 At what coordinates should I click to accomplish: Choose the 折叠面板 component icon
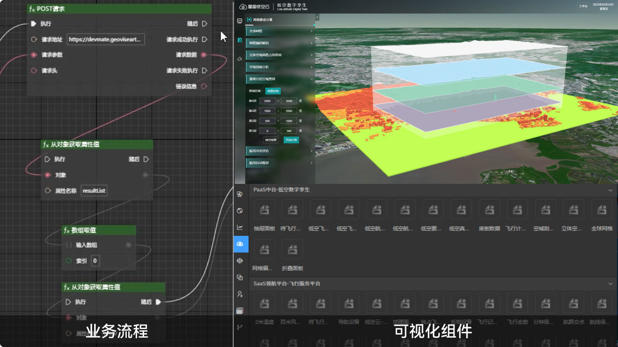point(292,250)
